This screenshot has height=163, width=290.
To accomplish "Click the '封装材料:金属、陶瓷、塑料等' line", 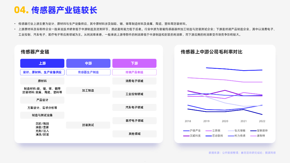I will coord(42,92).
